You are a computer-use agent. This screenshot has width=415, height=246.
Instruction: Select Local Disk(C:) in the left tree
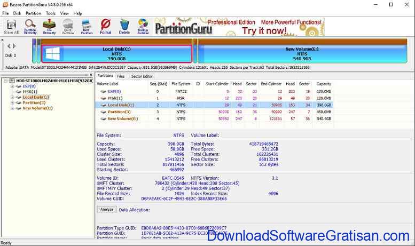pyautogui.click(x=35, y=97)
